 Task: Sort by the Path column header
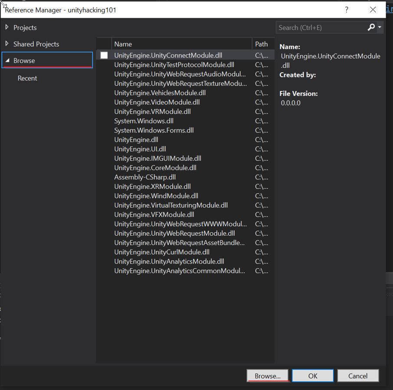[263, 44]
